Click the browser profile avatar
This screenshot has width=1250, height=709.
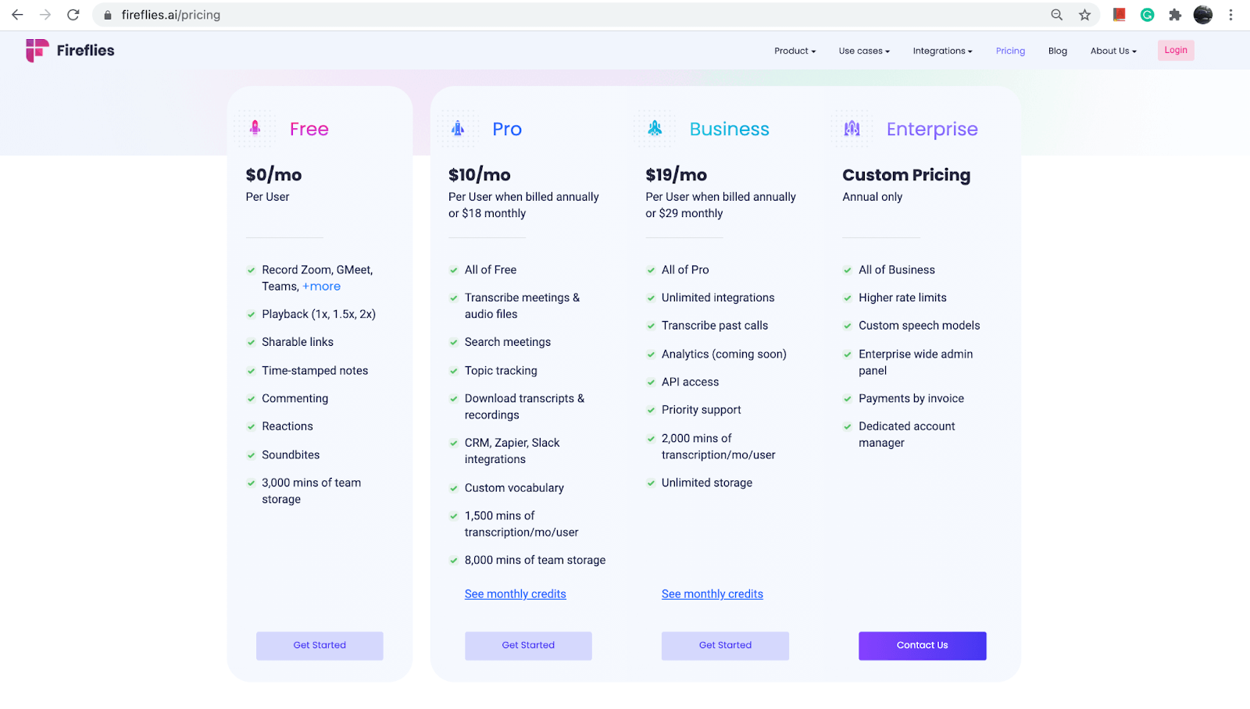pyautogui.click(x=1202, y=14)
